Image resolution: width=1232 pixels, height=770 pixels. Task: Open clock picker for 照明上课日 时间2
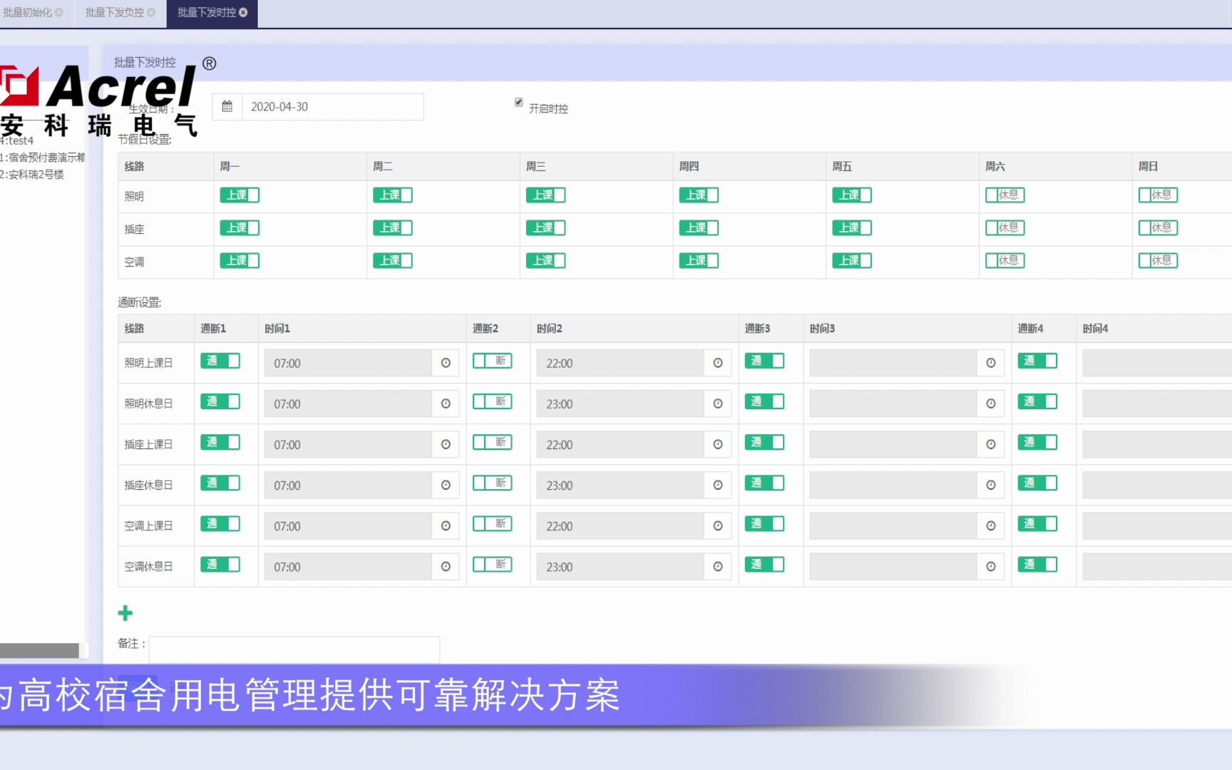point(718,363)
